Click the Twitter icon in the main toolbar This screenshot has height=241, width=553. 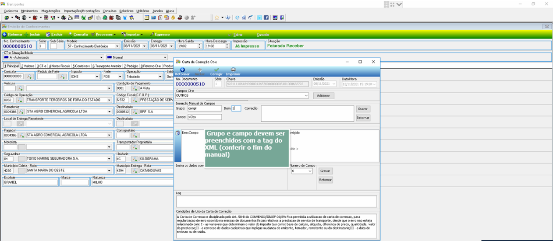(x=259, y=17)
